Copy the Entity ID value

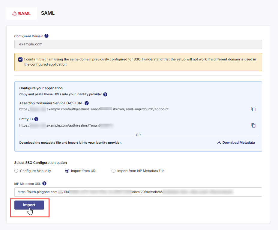click(x=253, y=125)
